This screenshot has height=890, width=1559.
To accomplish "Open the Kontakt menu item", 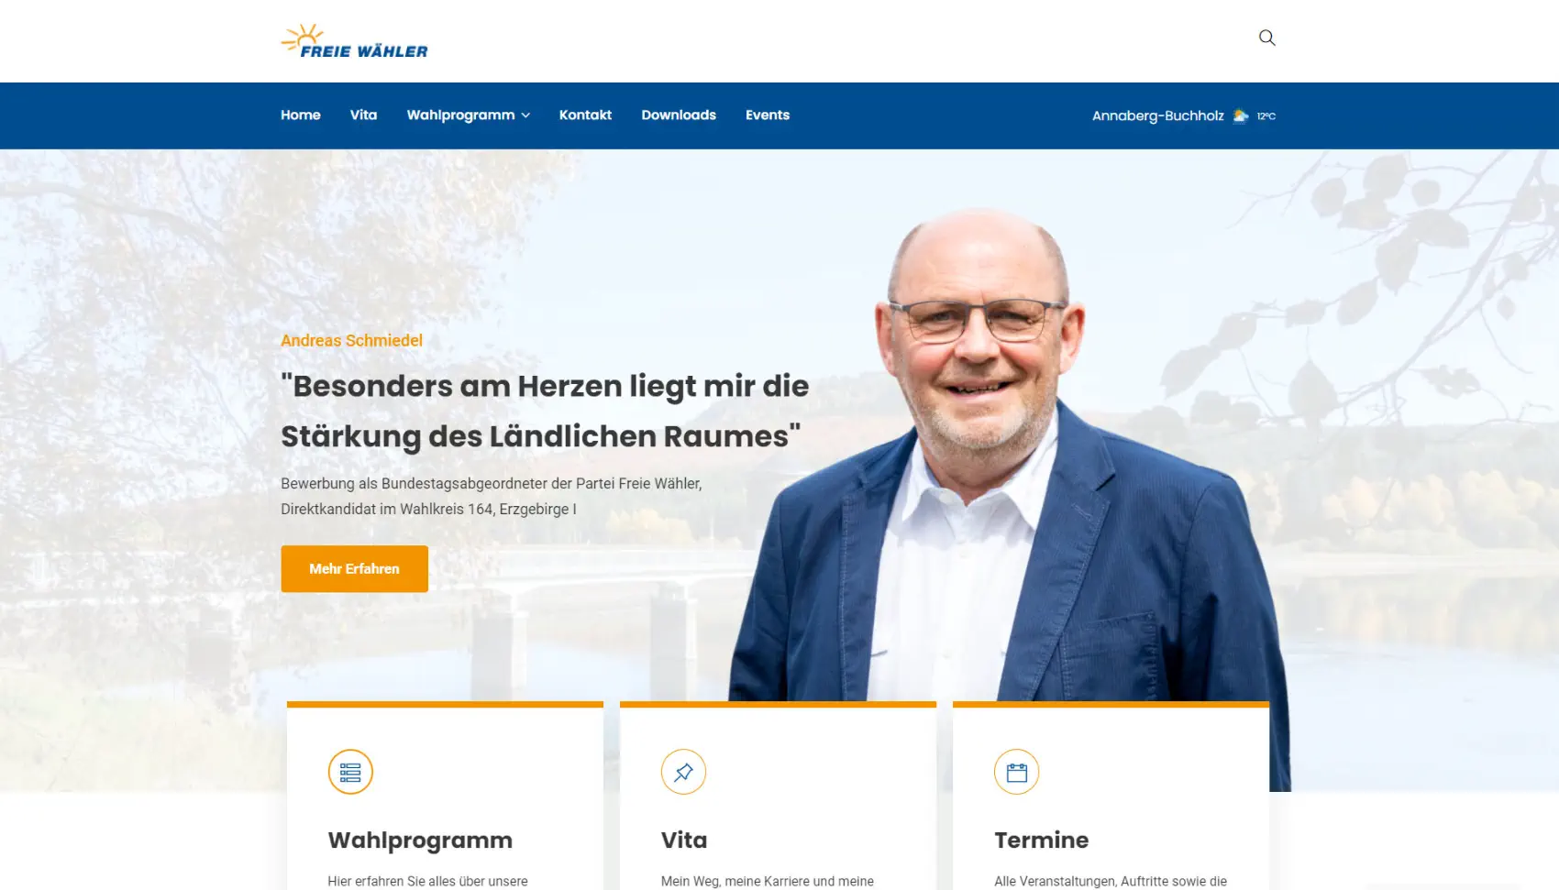I will (x=585, y=115).
